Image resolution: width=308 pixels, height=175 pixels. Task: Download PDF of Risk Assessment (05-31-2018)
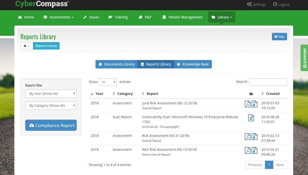(x=247, y=137)
